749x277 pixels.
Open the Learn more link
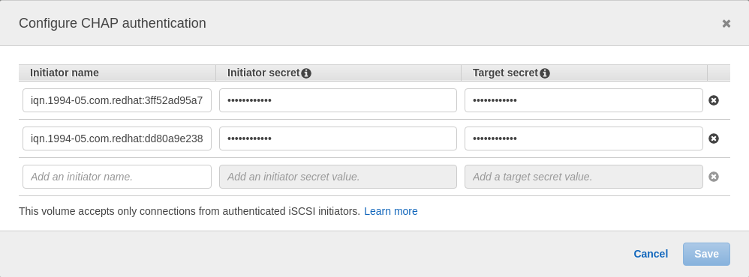click(391, 211)
